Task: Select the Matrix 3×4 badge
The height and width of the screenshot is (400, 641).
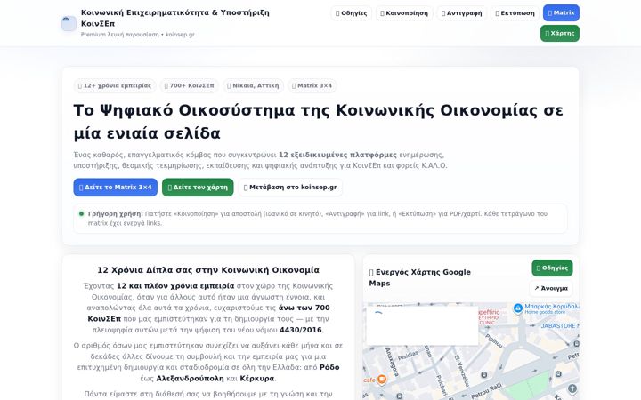Action: click(312, 85)
